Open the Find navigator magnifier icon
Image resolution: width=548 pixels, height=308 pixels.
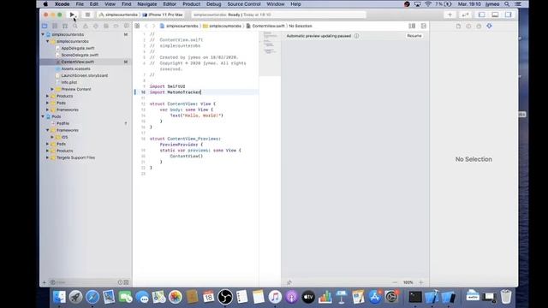(75, 27)
